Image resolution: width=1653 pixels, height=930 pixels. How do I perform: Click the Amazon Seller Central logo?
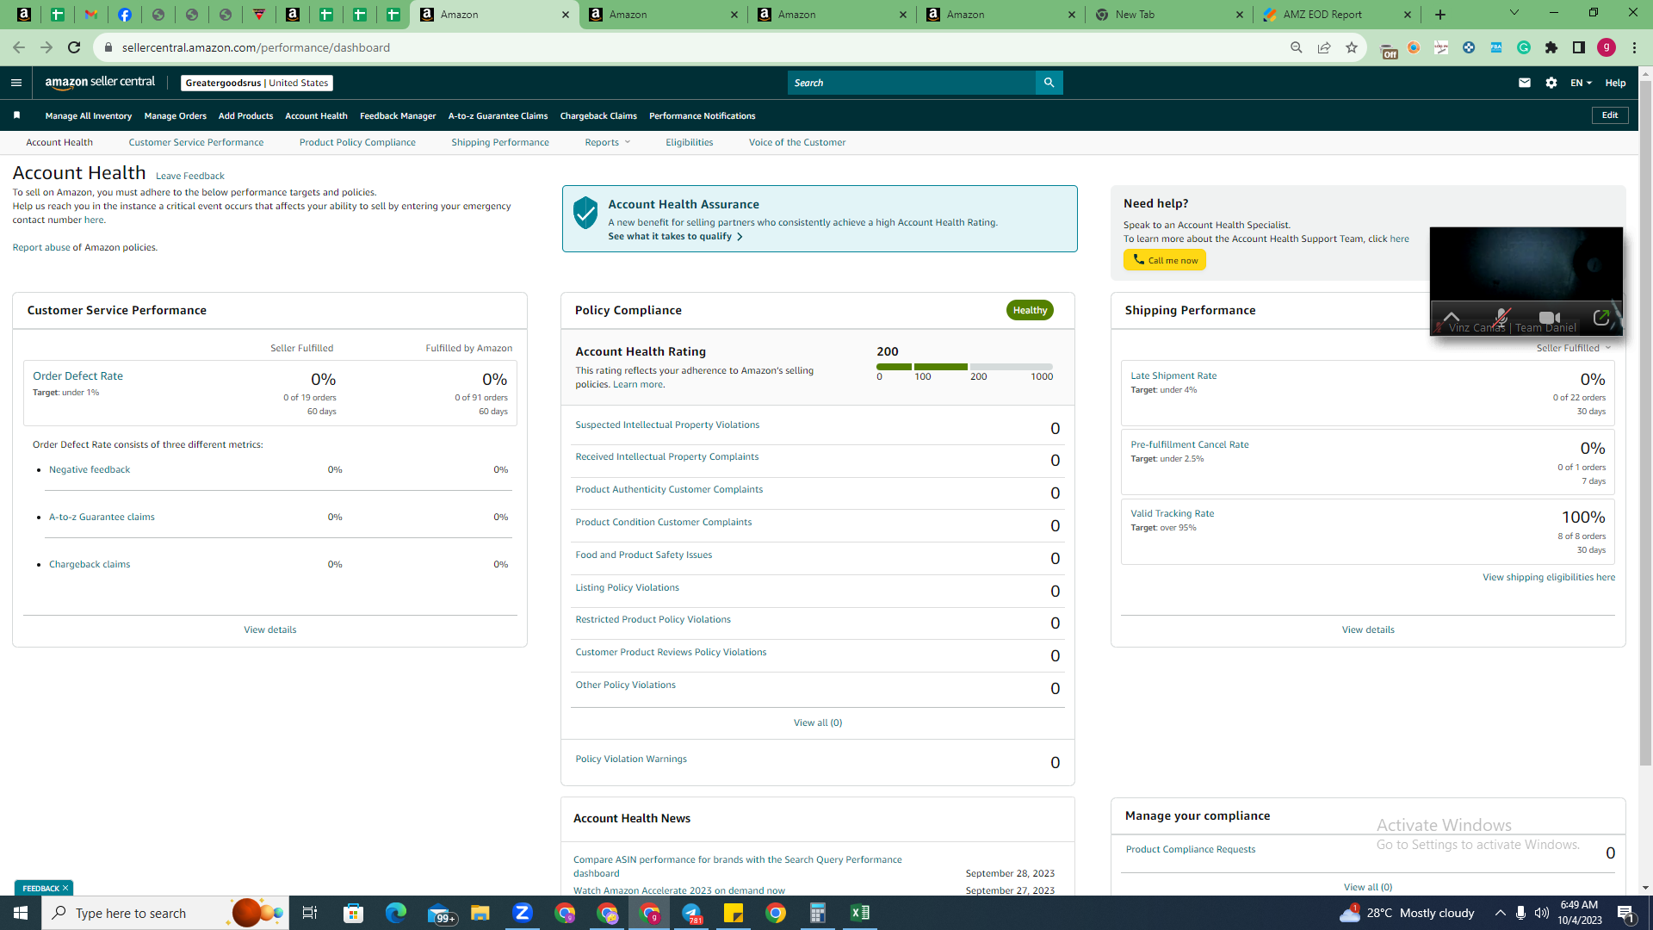point(100,83)
